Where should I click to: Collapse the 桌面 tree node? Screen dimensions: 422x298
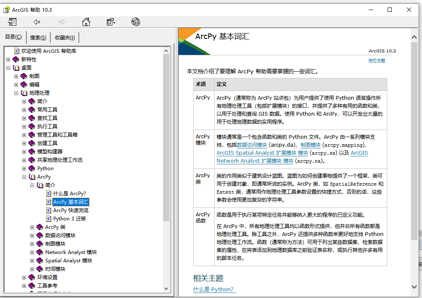8,68
